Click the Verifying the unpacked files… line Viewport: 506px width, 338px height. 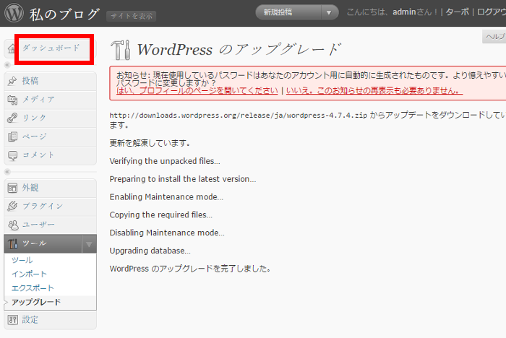[x=165, y=161]
